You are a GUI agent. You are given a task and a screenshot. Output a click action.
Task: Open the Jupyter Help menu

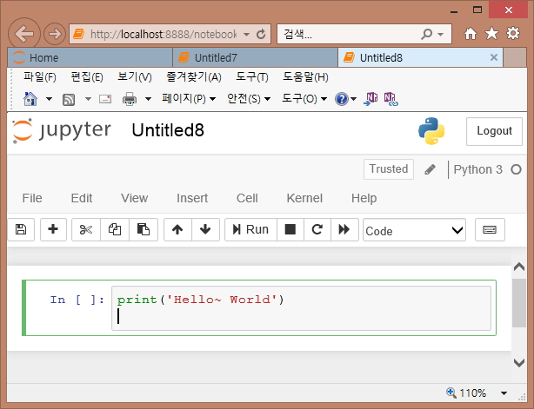(x=364, y=198)
